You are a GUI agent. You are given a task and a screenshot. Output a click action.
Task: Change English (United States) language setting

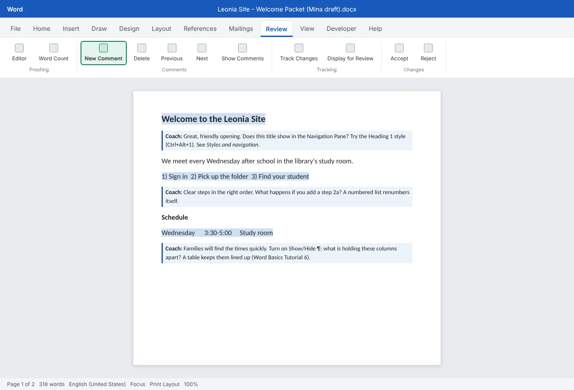[x=97, y=384]
